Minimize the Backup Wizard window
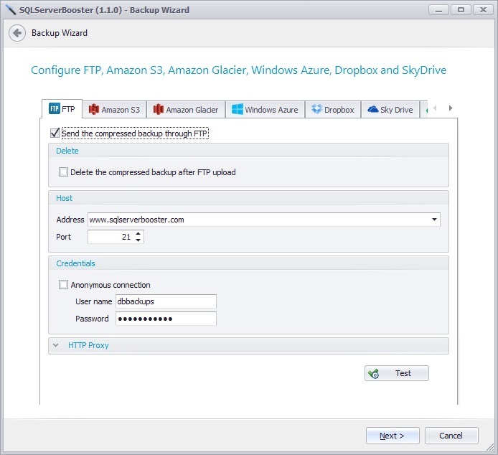The width and height of the screenshot is (498, 455). click(x=438, y=10)
